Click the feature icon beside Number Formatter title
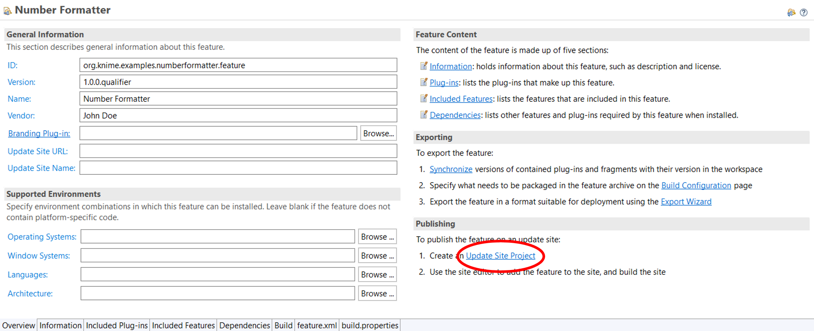Viewport: 814px width, 331px height. 7,11
